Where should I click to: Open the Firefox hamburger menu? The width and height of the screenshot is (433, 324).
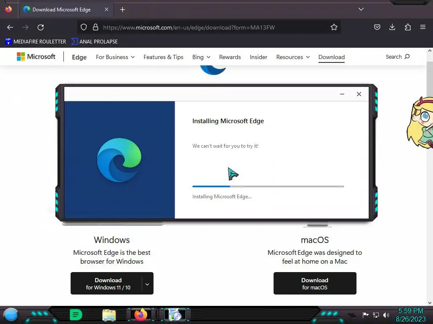point(423,27)
